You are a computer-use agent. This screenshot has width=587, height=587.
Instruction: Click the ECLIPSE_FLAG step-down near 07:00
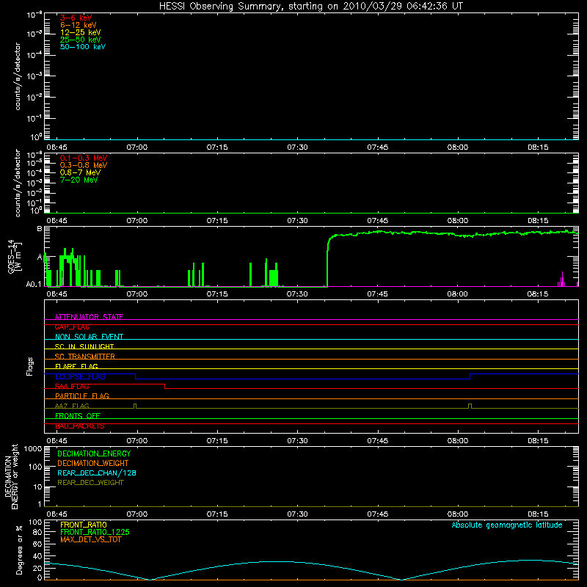(x=136, y=376)
